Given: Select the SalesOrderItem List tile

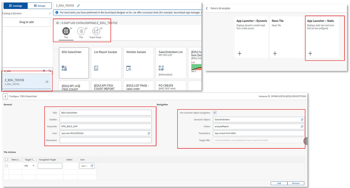Looking at the screenshot, I should click(171, 63).
